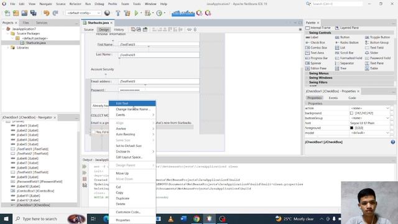The image size is (398, 224).
Task: Select jPasswordField1 in the Navigator
Action: [39, 182]
